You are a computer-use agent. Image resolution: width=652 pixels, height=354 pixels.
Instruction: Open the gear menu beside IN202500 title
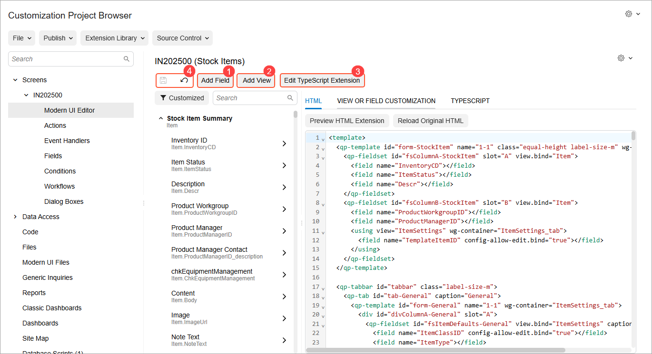pos(625,58)
